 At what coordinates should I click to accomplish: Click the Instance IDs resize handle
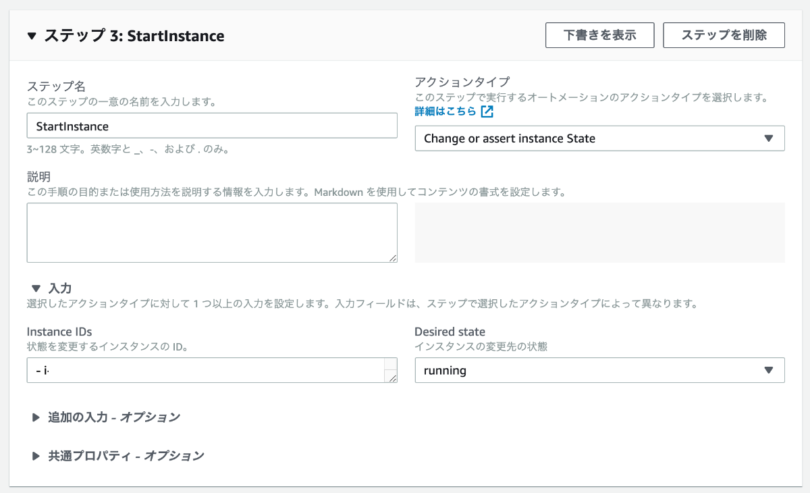pyautogui.click(x=391, y=378)
